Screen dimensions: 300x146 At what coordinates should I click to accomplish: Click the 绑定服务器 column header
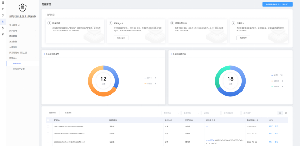pos(211,120)
